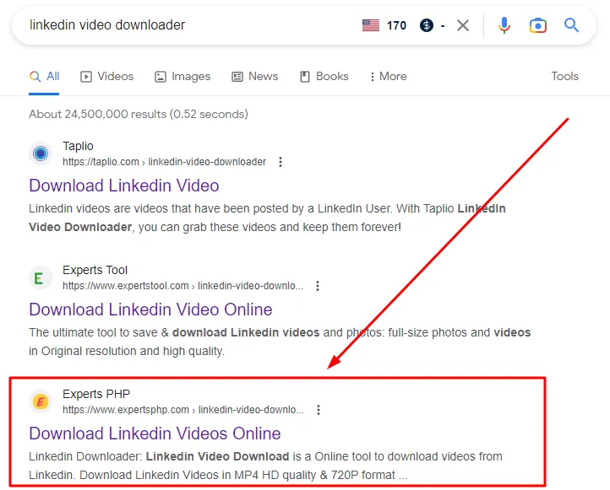This screenshot has height=490, width=610.
Task: Click the Experts Tool site name
Action: [x=95, y=270]
